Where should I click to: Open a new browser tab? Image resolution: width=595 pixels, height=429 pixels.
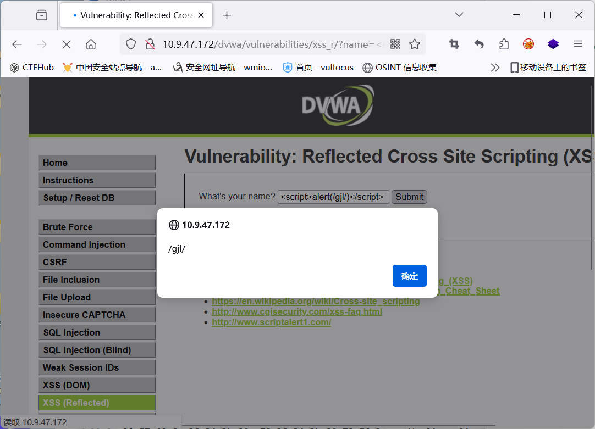tap(227, 15)
